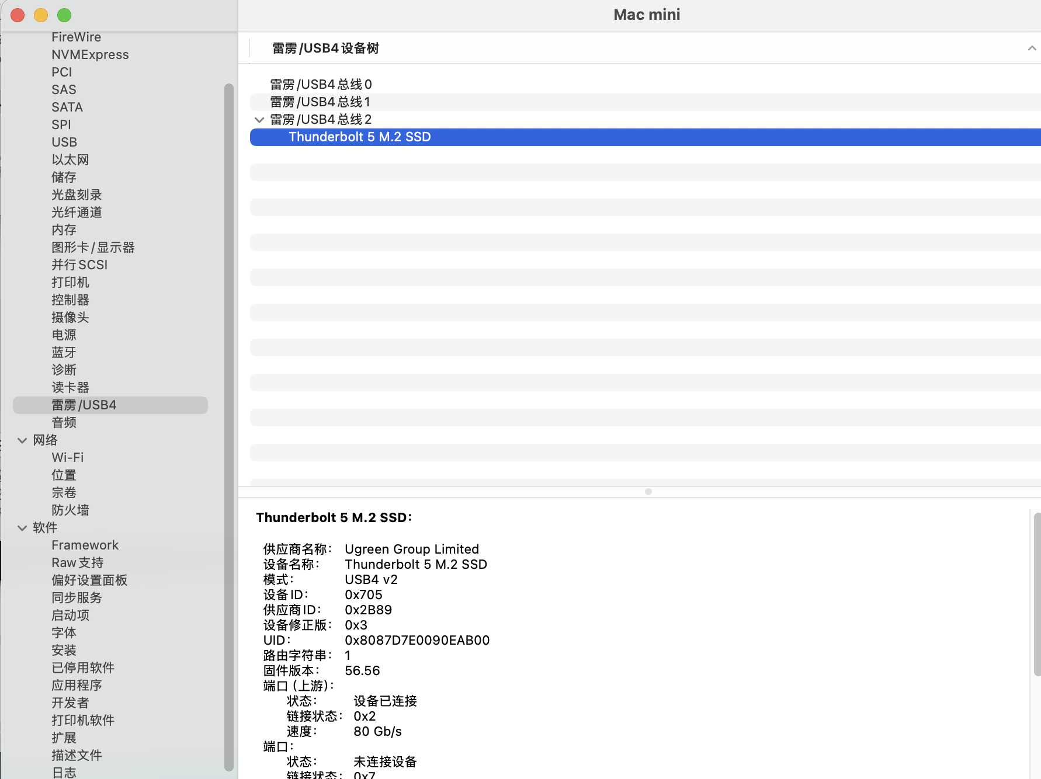Select 应用程序 in the sidebar
Image resolution: width=1041 pixels, height=779 pixels.
click(x=77, y=686)
